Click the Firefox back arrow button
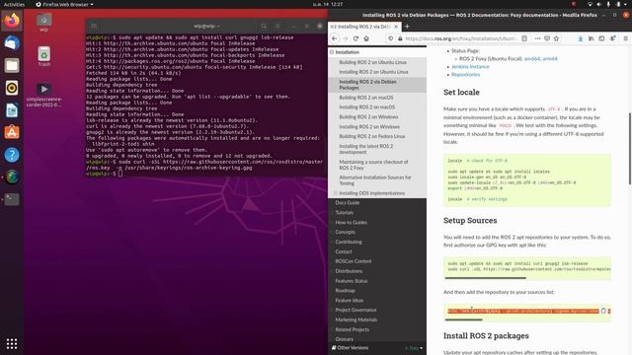The width and height of the screenshot is (632, 355). coord(335,38)
